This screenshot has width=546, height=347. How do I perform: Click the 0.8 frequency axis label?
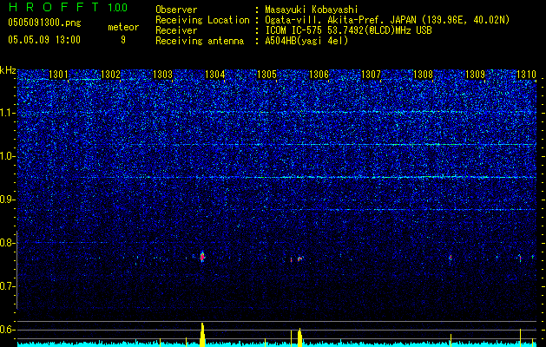click(x=8, y=243)
